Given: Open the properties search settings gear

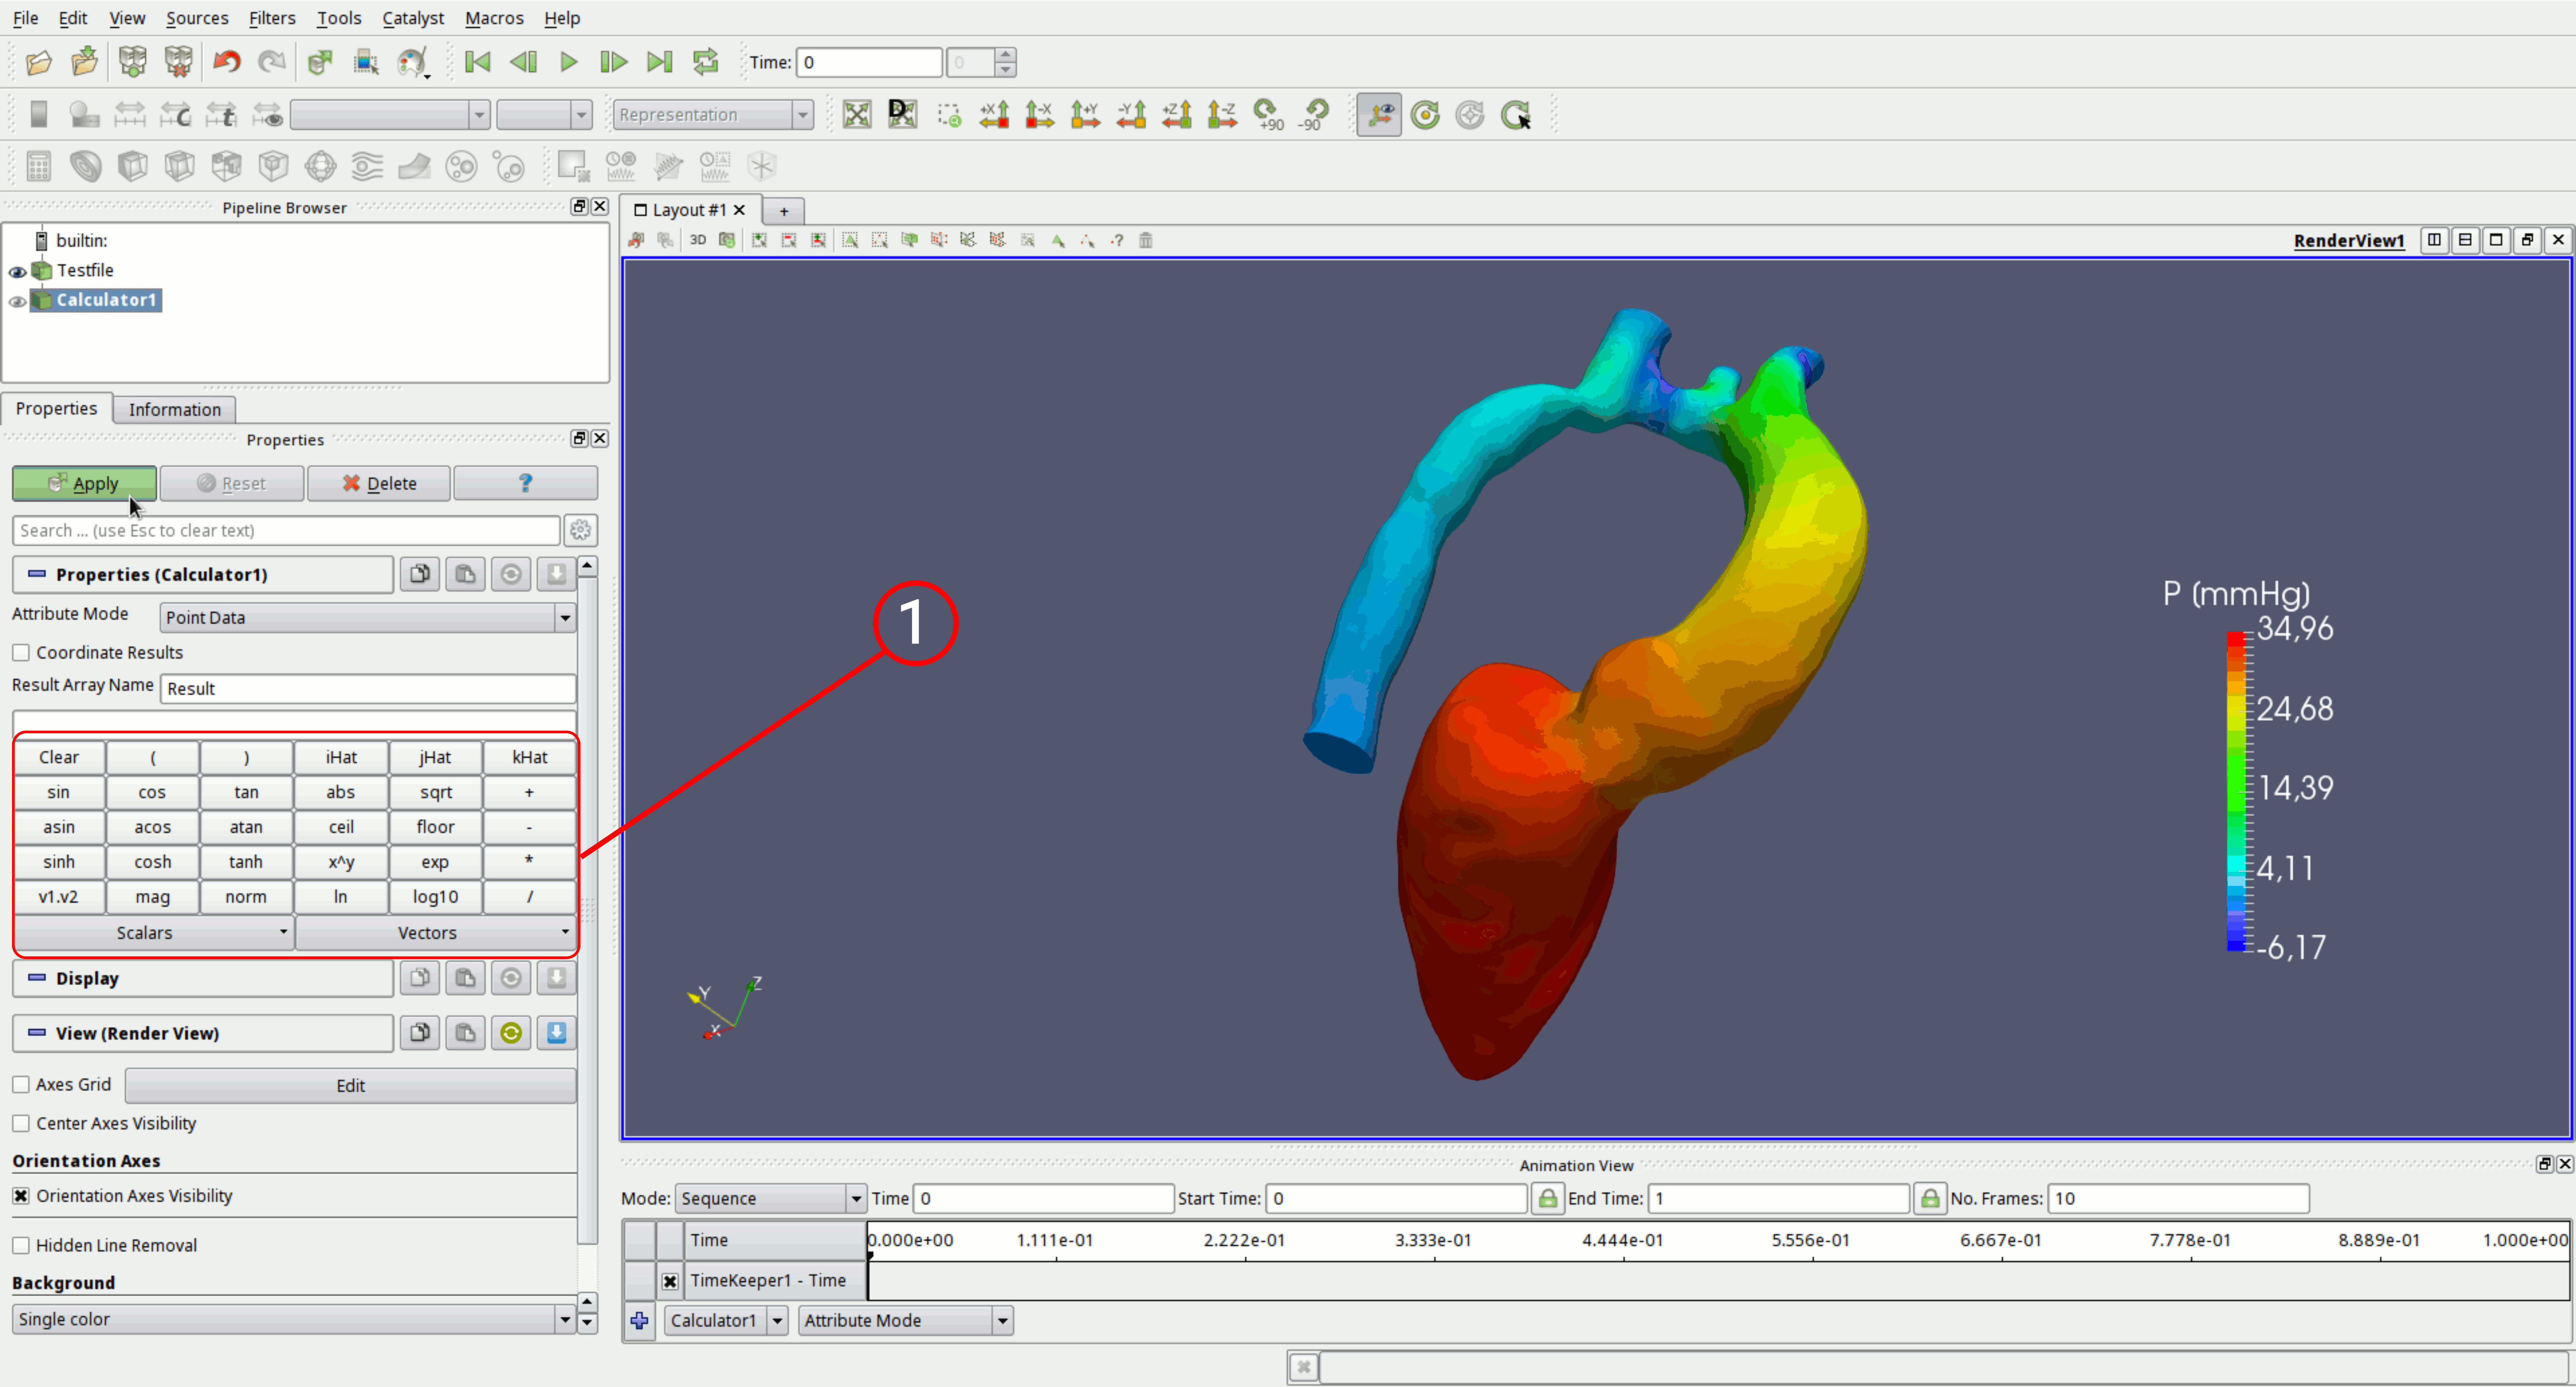Looking at the screenshot, I should [x=581, y=530].
